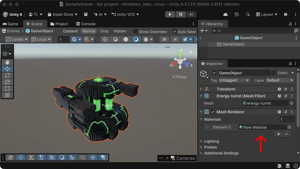The height and width of the screenshot is (169, 300).
Task: Open the Layer dropdown showing Default
Action: point(280,80)
